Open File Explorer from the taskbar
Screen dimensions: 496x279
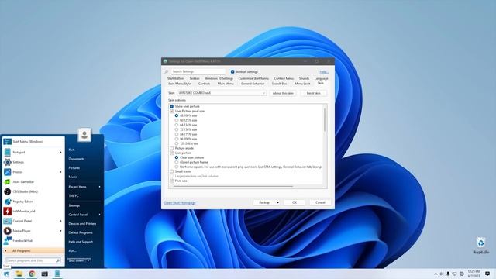coord(19,274)
